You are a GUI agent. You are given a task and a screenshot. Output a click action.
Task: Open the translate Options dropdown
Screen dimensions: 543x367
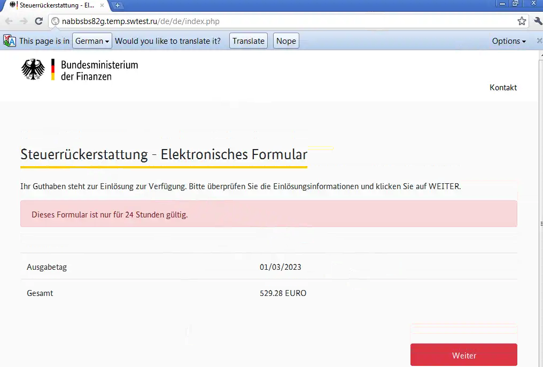(x=508, y=41)
